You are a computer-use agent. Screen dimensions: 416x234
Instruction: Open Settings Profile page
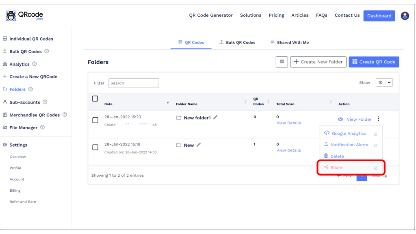tap(15, 168)
